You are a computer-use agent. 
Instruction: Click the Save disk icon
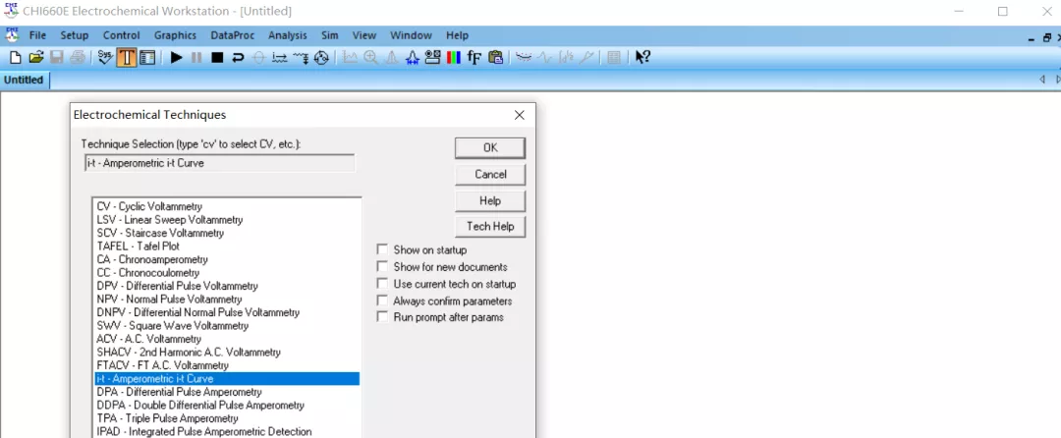tap(56, 58)
